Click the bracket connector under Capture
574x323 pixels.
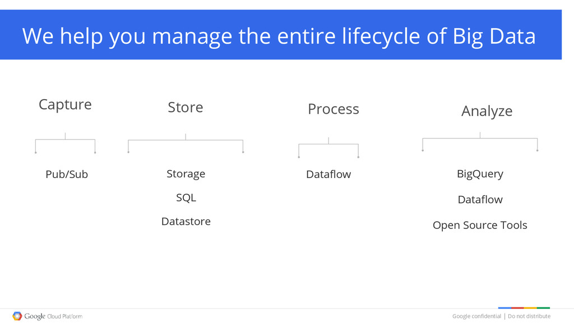pos(65,143)
